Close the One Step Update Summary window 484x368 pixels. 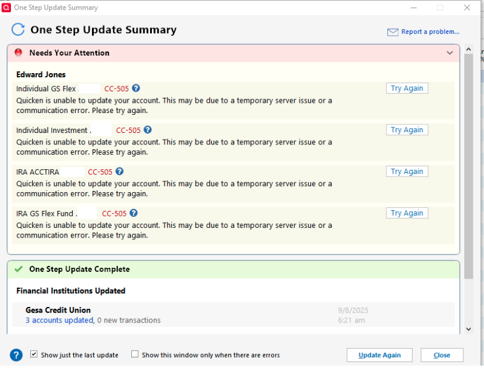click(x=467, y=8)
